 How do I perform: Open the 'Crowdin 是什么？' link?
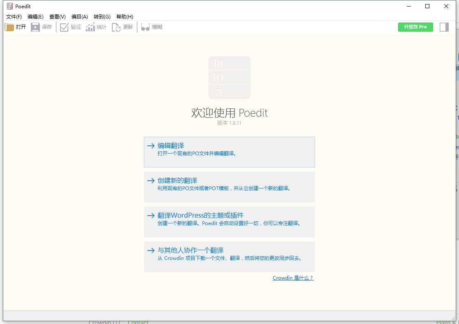(293, 278)
